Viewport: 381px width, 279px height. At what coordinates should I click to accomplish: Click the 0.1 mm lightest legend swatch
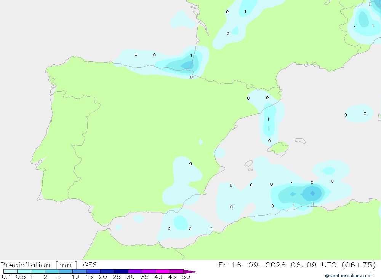click(10, 271)
